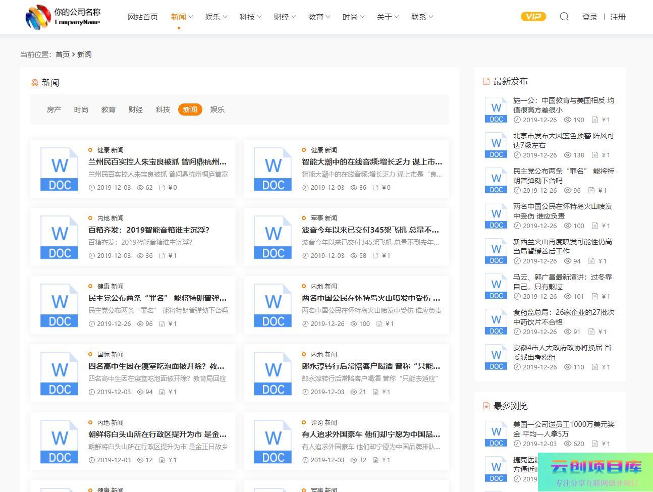Viewport: 653px width, 492px height.
Task: Expand the 科技 navigation dropdown
Action: coord(250,17)
